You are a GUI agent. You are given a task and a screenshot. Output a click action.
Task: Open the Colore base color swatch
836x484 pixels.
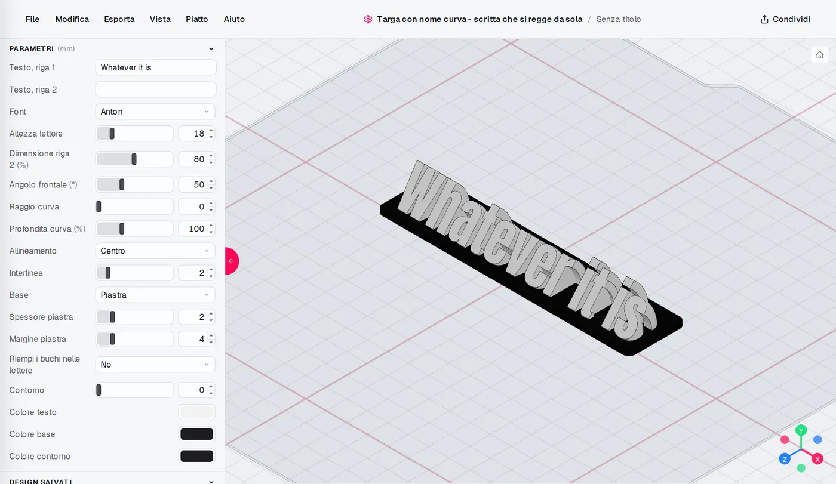click(197, 434)
